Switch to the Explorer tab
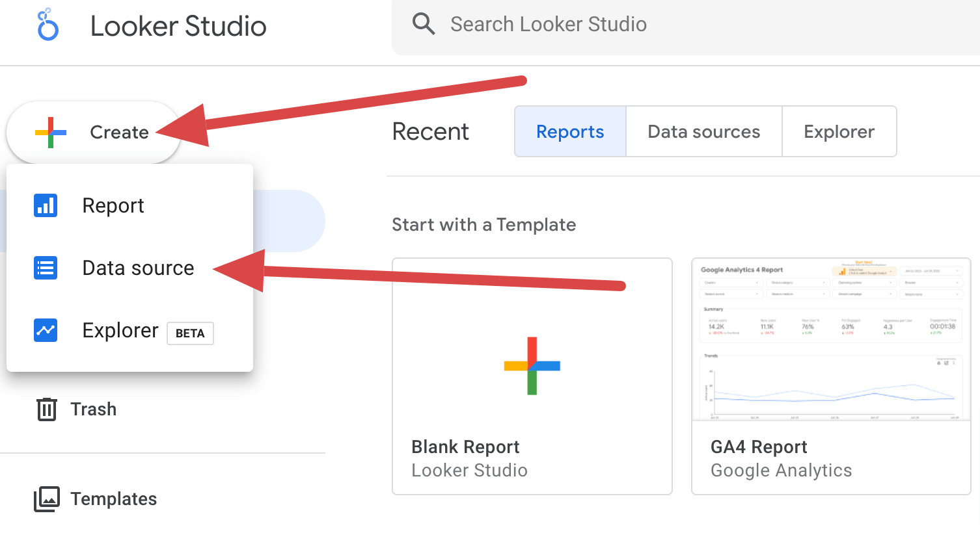The image size is (980, 559). [x=839, y=131]
